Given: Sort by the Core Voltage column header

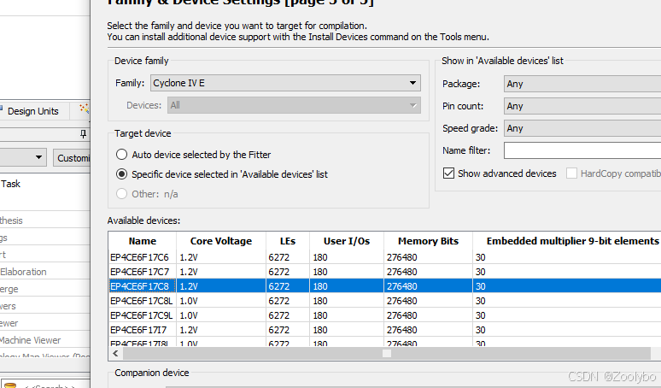Looking at the screenshot, I should [221, 241].
